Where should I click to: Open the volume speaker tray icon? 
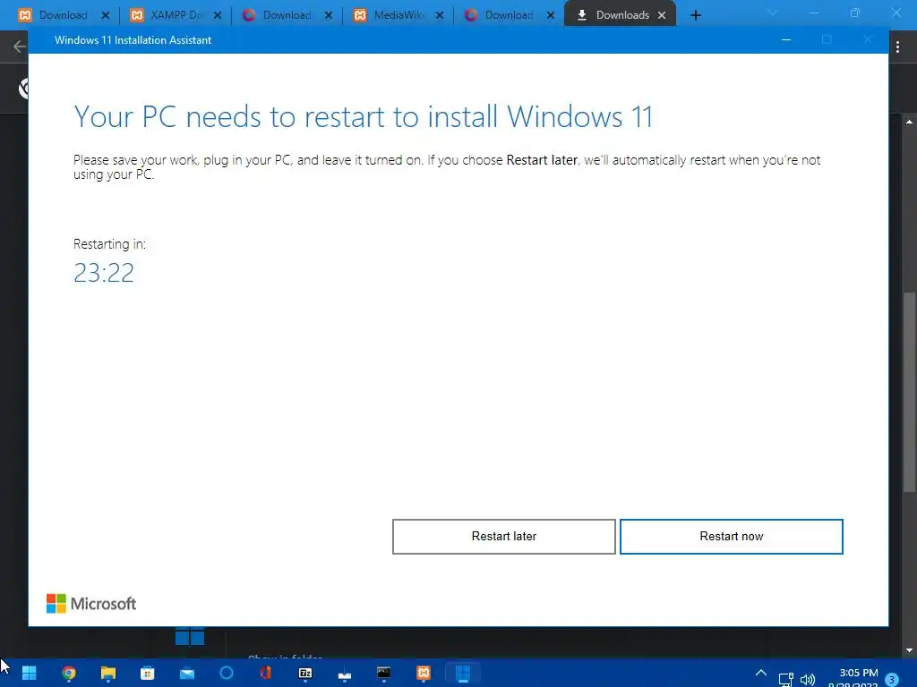808,680
